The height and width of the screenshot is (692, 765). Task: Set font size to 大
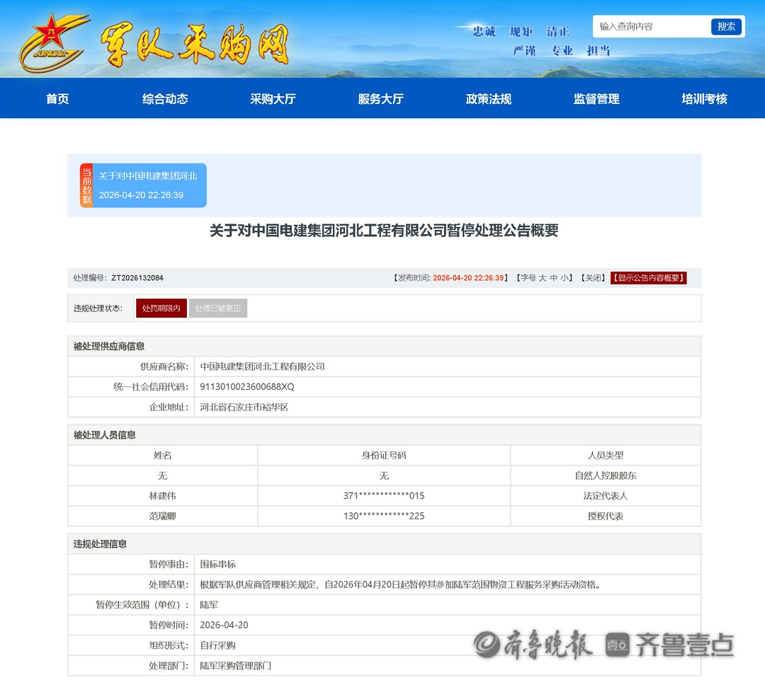pyautogui.click(x=543, y=278)
